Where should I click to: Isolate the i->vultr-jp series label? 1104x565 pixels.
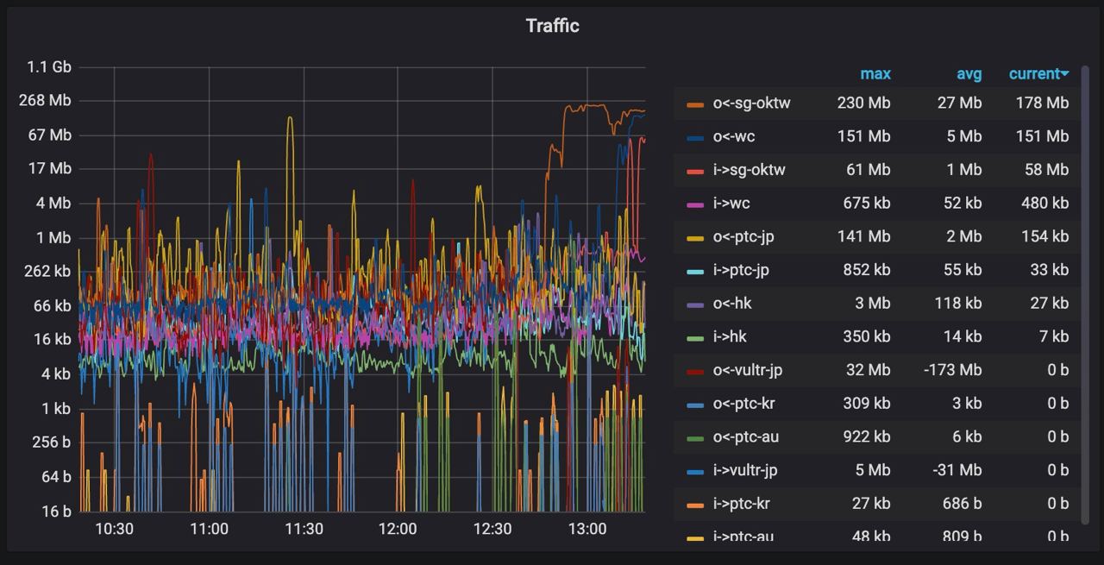point(745,470)
